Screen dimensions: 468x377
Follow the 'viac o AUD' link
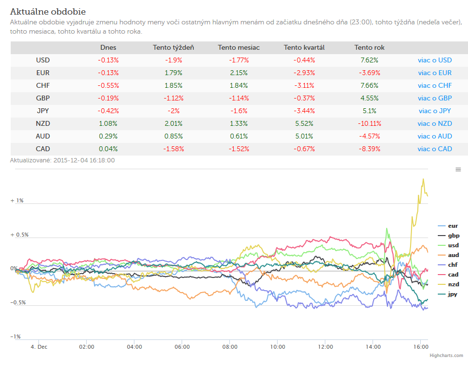(x=434, y=137)
